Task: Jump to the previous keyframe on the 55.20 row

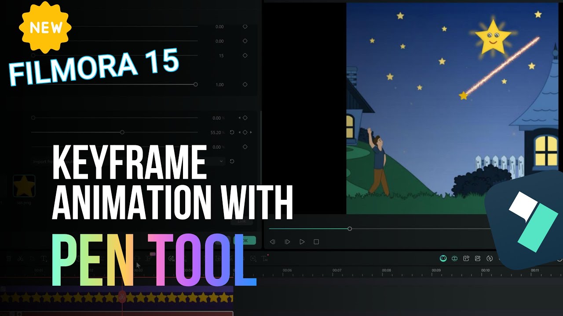Action: coord(239,132)
